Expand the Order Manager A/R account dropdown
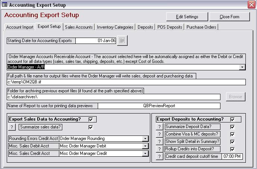 pyautogui.click(x=242, y=67)
